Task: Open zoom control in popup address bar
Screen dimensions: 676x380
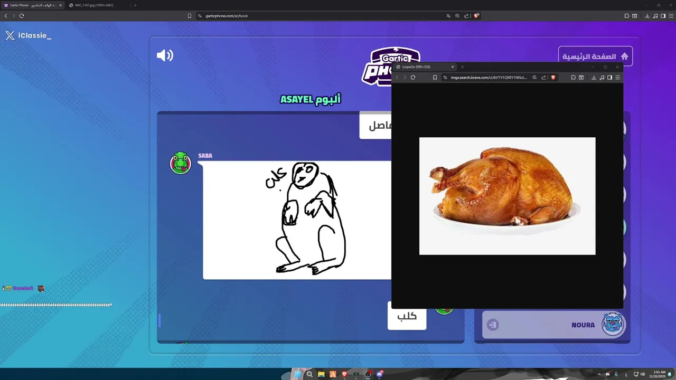Action: click(534, 78)
